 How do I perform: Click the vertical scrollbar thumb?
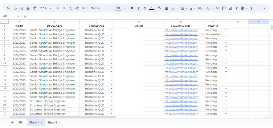tap(272, 27)
